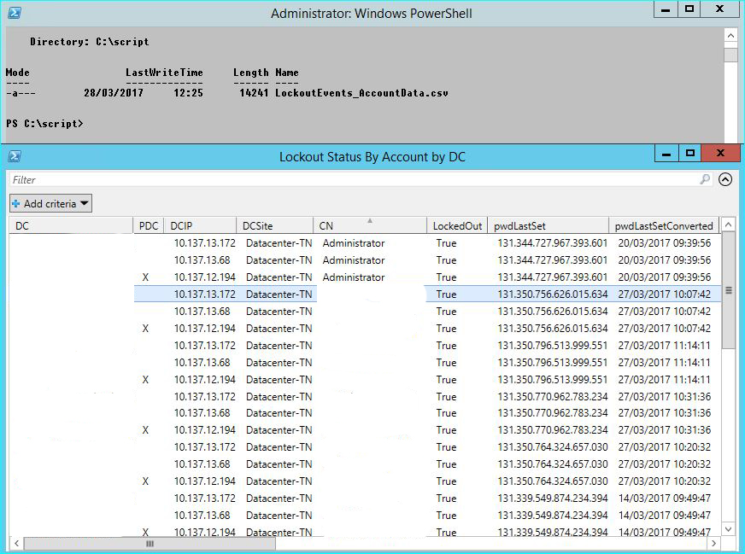Select first Administrator row with IP 10.137.13.172

(x=365, y=243)
